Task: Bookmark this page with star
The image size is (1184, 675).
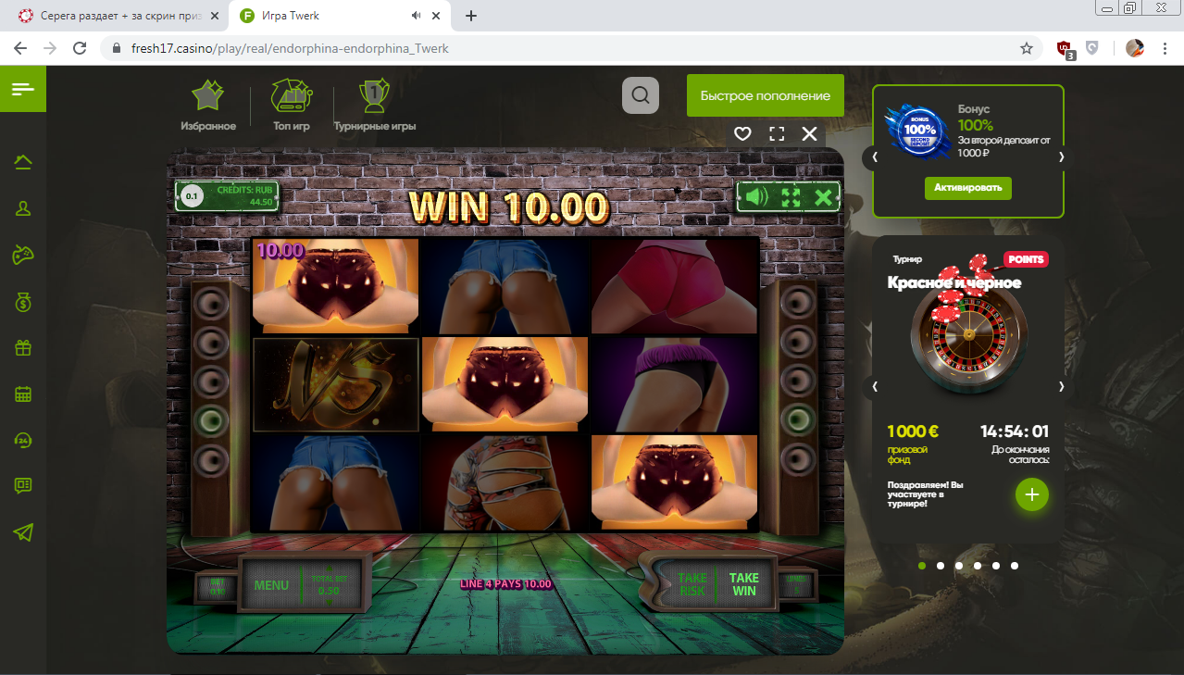Action: (1026, 48)
